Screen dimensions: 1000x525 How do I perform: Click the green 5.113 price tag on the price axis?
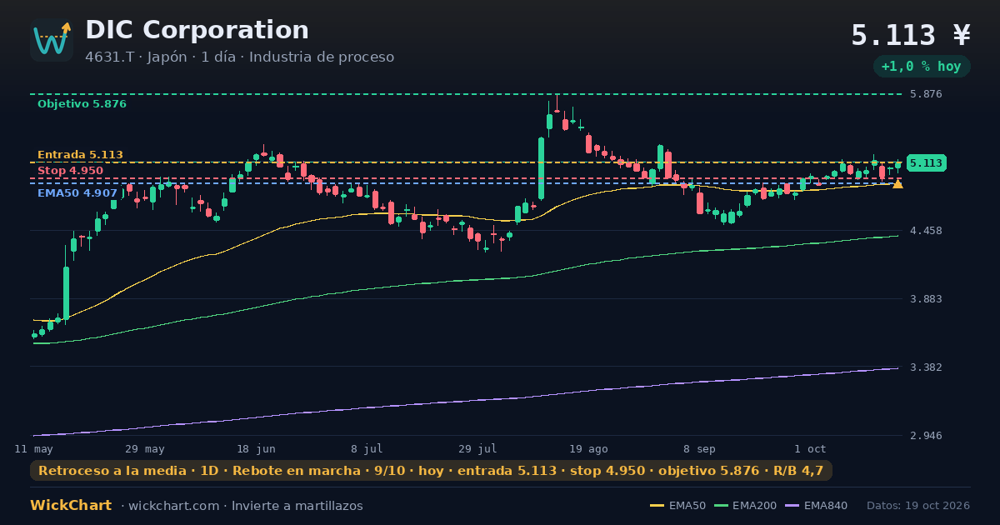tap(926, 163)
